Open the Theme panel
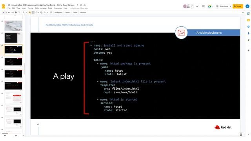 [75, 12]
